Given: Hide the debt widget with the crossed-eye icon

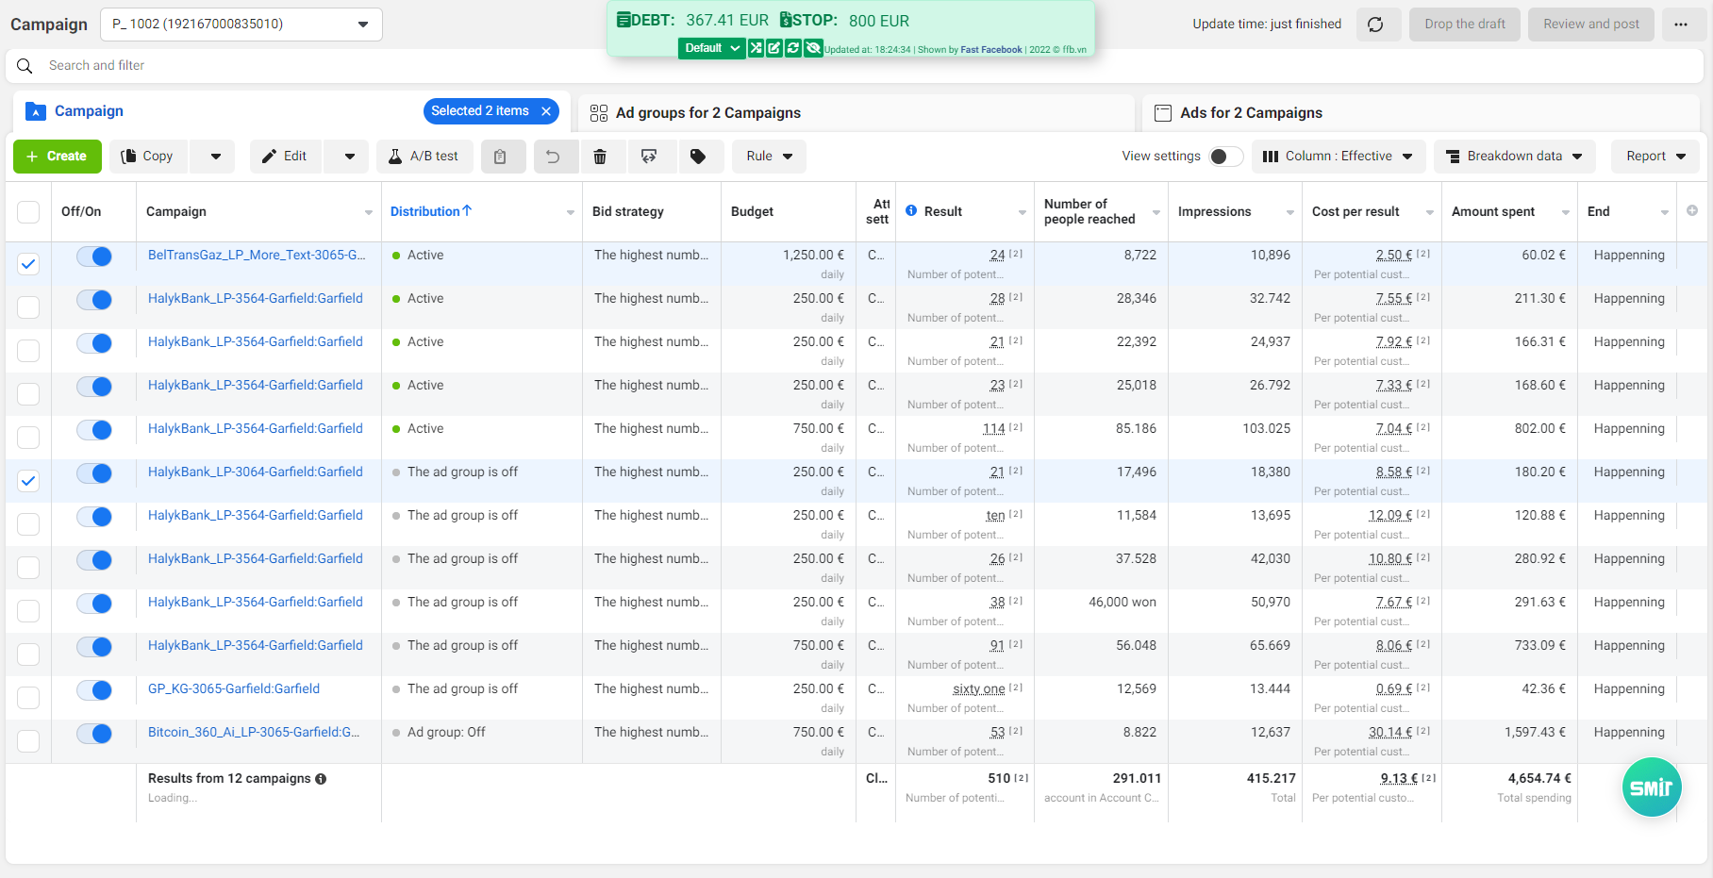Looking at the screenshot, I should [x=813, y=48].
